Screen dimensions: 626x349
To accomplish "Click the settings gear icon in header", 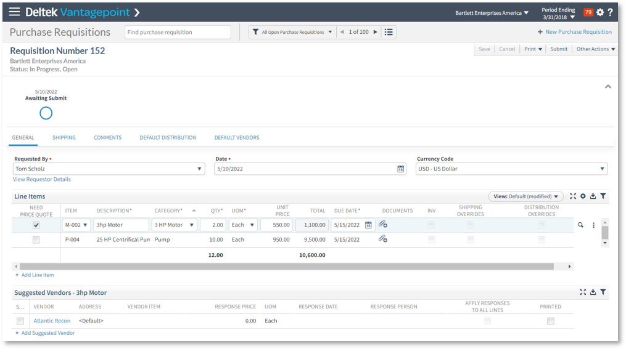I will [599, 12].
